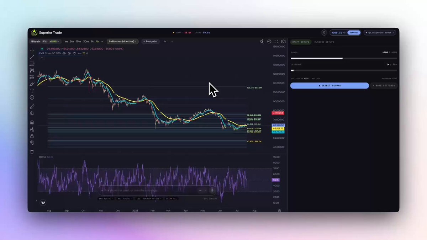This screenshot has width=427, height=240.
Task: Click the remove drawings trash icon
Action: pyautogui.click(x=32, y=152)
